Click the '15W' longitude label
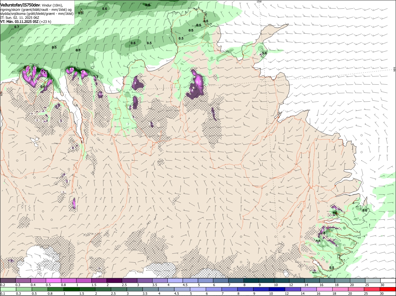 point(259,2)
